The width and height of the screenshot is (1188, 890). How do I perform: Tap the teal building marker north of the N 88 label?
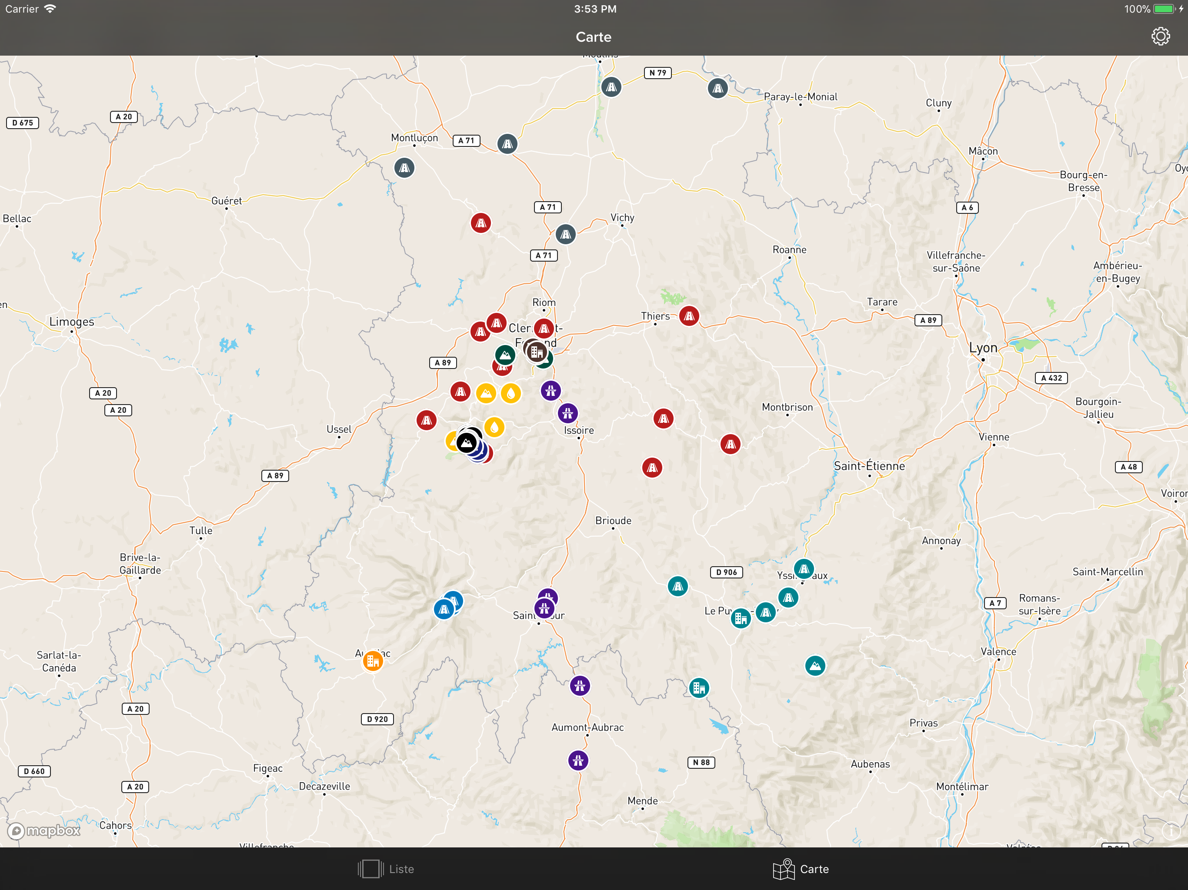[x=699, y=687]
